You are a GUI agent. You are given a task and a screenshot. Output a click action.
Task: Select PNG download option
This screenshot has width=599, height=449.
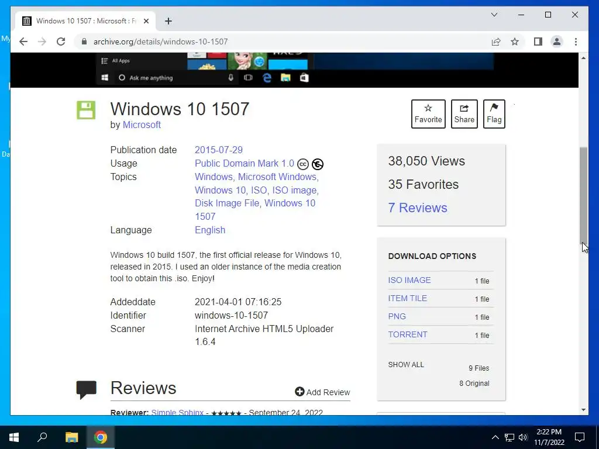(397, 316)
